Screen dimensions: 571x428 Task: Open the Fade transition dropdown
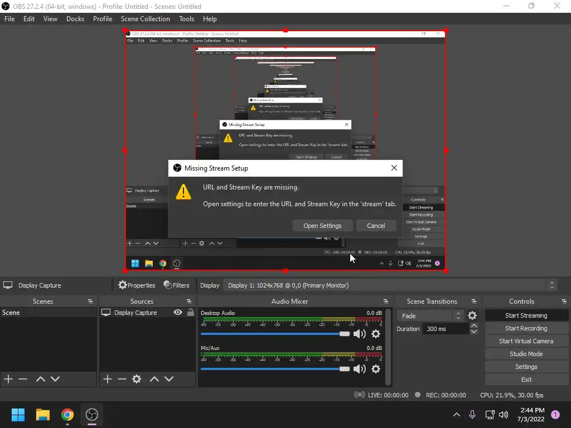[430, 315]
